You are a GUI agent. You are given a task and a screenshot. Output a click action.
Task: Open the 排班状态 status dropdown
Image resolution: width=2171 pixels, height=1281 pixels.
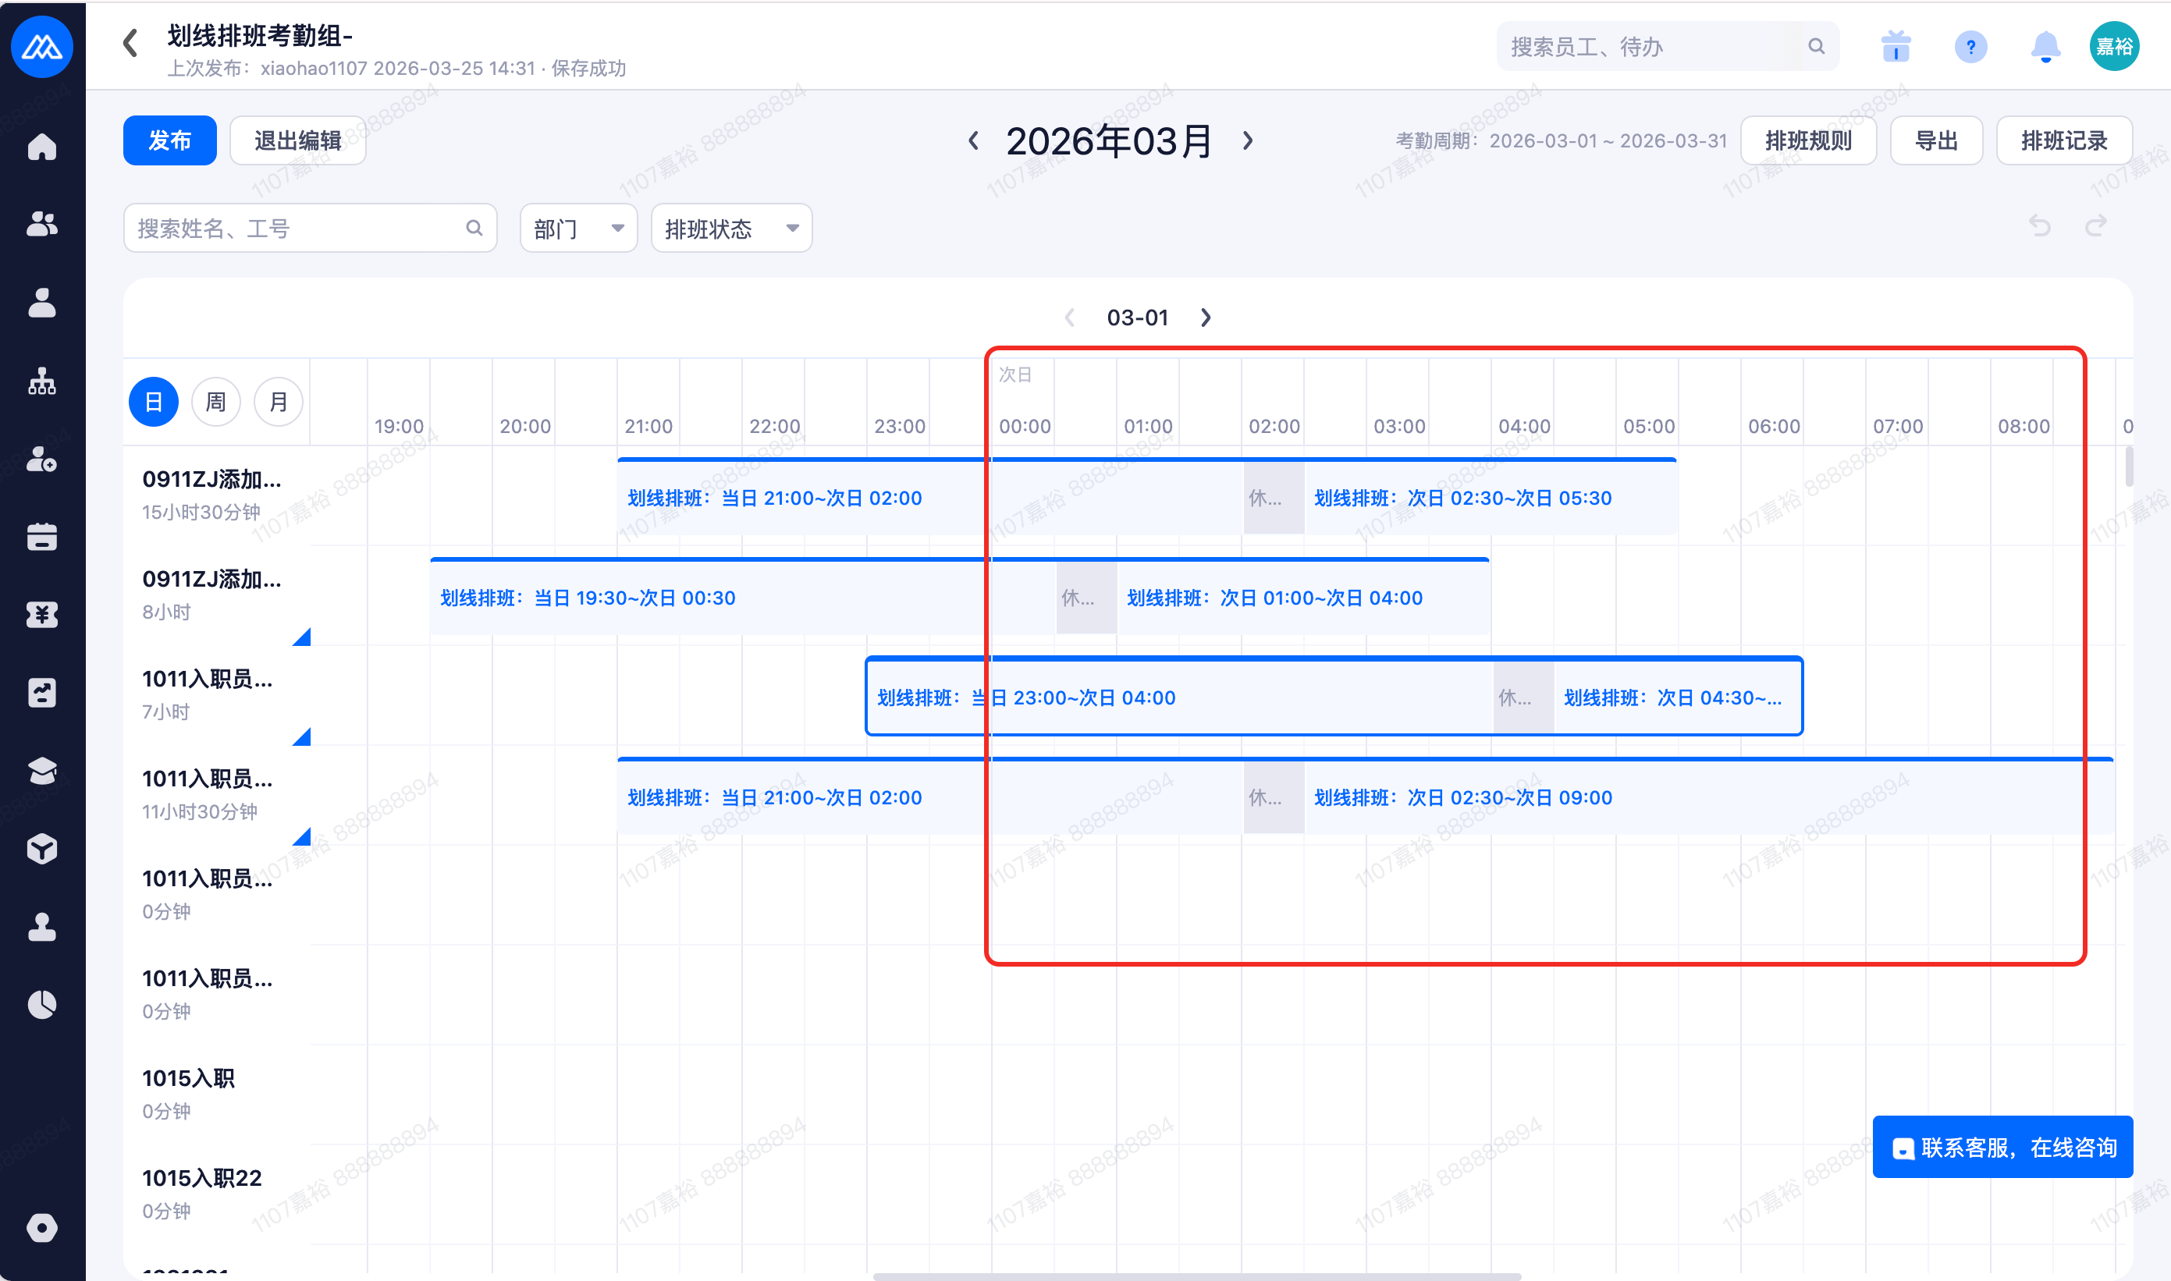point(731,229)
